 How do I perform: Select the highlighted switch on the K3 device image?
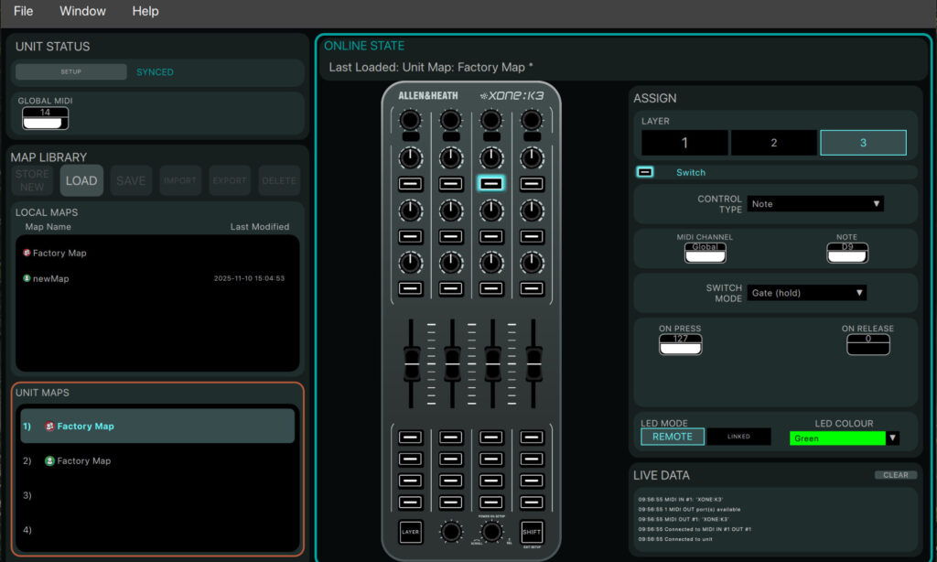point(490,183)
